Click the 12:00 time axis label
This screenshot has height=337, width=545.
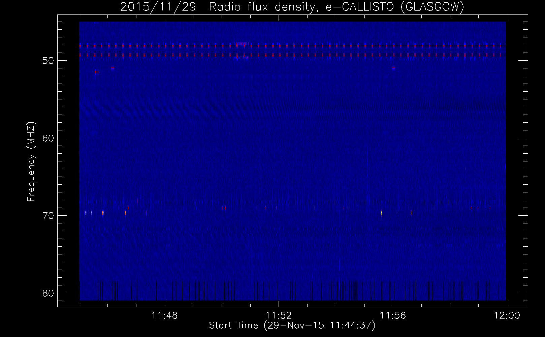coord(507,316)
